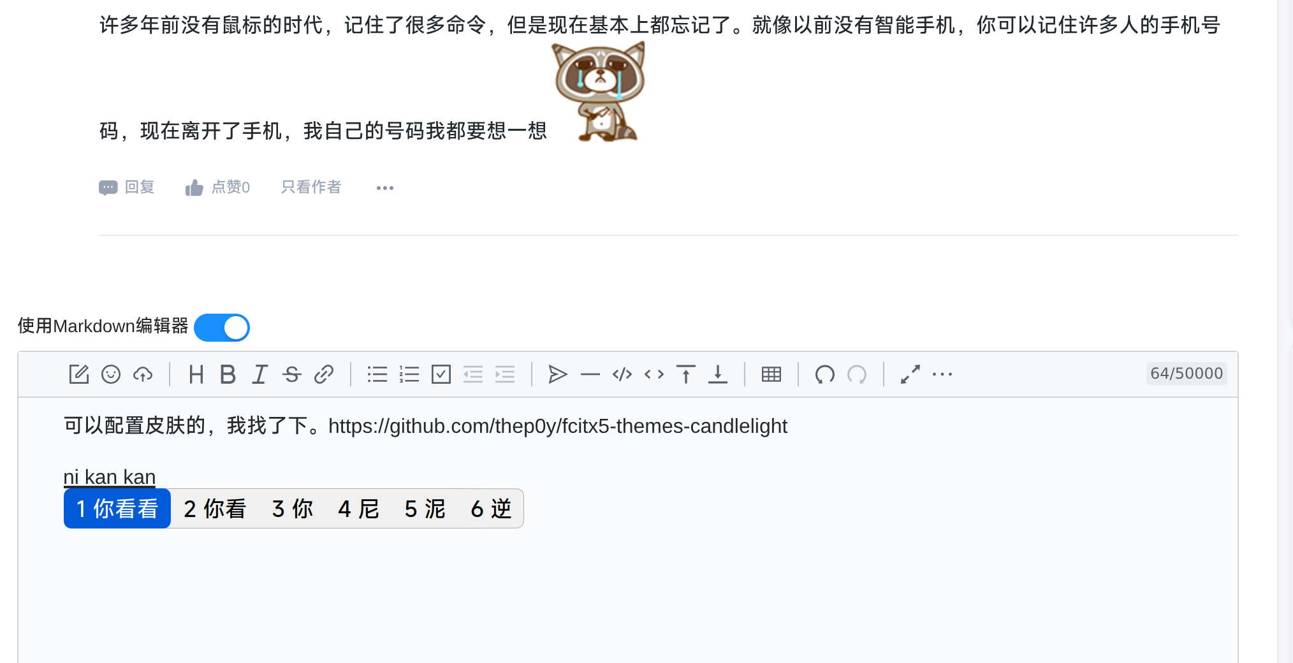Image resolution: width=1293 pixels, height=663 pixels.
Task: Choose IME candidate 3 你
Action: click(293, 509)
